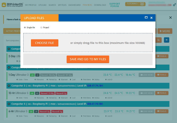Open Tools for the 2-Day Ultimaker
The height and width of the screenshot is (123, 177).
162,56
